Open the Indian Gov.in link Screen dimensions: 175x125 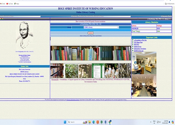(138, 46)
